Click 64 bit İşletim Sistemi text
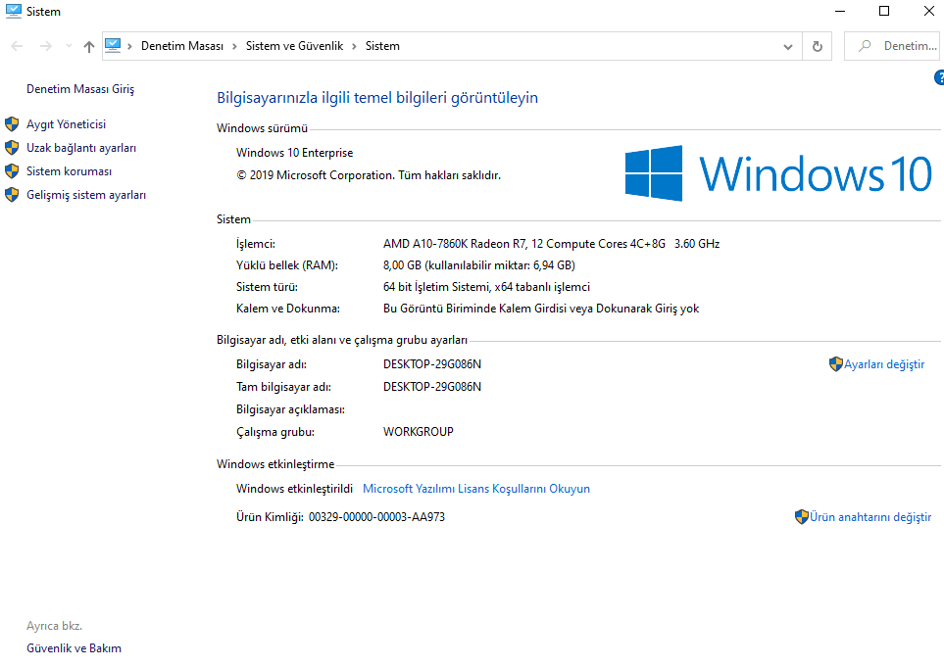 486,287
